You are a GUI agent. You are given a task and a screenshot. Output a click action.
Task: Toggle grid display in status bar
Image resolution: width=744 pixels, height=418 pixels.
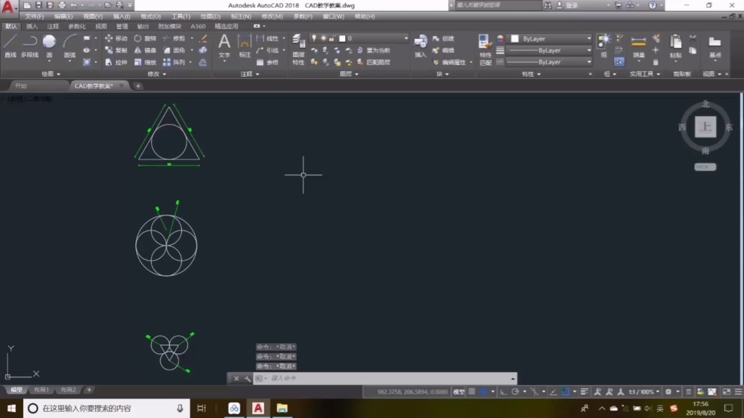(x=472, y=392)
